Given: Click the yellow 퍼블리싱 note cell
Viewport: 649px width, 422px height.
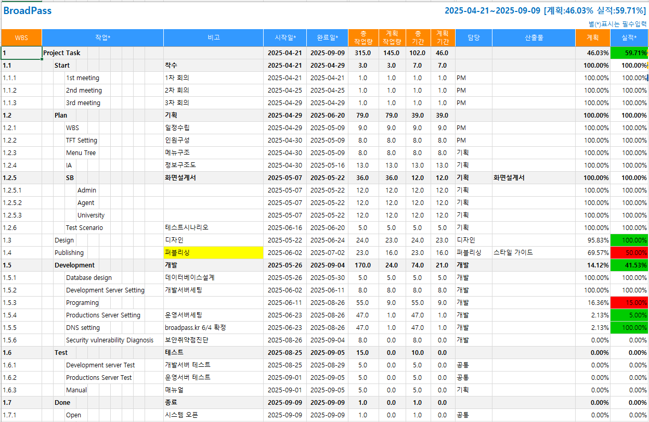Looking at the screenshot, I should [x=213, y=253].
